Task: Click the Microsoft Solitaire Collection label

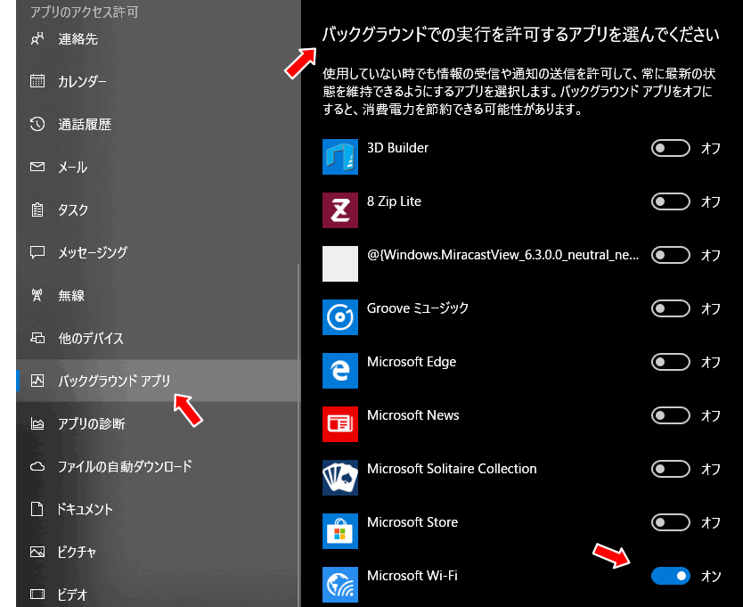Action: [x=452, y=469]
